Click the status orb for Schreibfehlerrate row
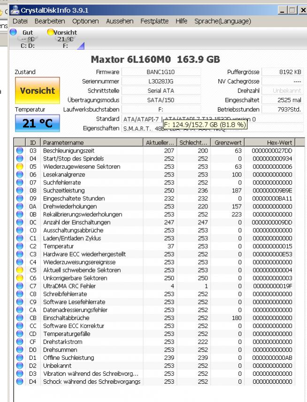The height and width of the screenshot is (402, 307). pos(20,294)
